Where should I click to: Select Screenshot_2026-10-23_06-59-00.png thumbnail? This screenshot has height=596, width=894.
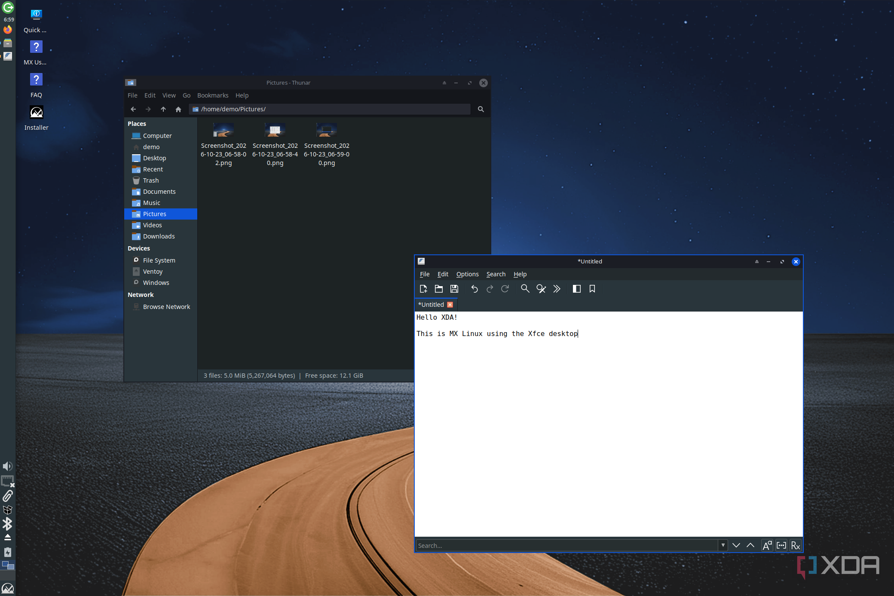327,130
